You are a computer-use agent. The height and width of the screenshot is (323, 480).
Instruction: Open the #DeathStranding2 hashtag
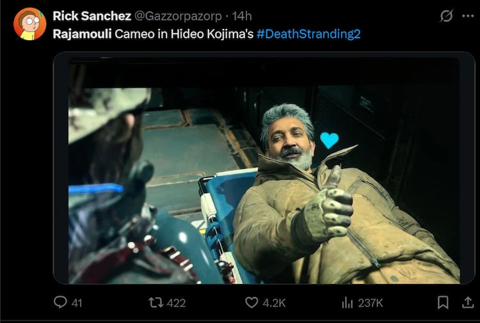coord(308,33)
